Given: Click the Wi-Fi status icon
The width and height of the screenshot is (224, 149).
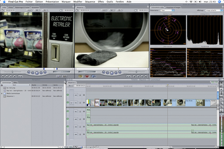Looking at the screenshot, I should (x=191, y=2).
